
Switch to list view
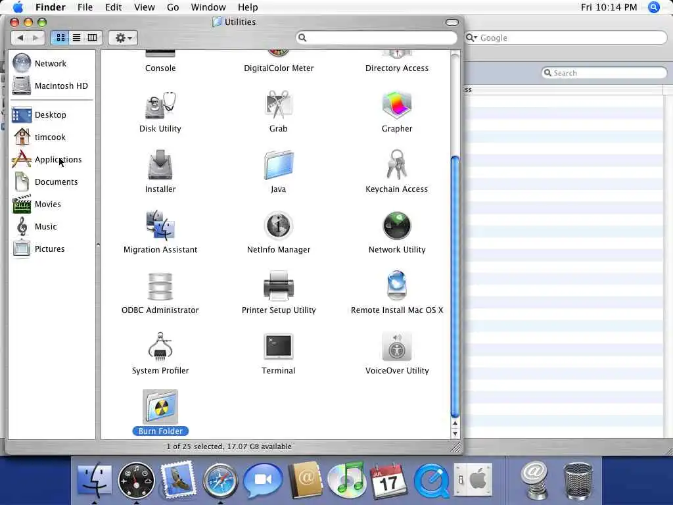[x=76, y=37]
